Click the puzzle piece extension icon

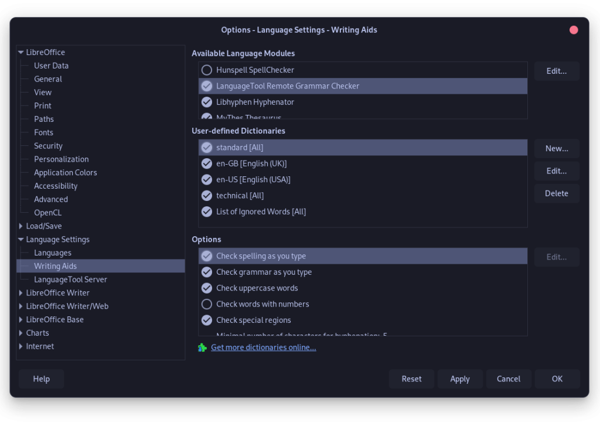tap(202, 347)
